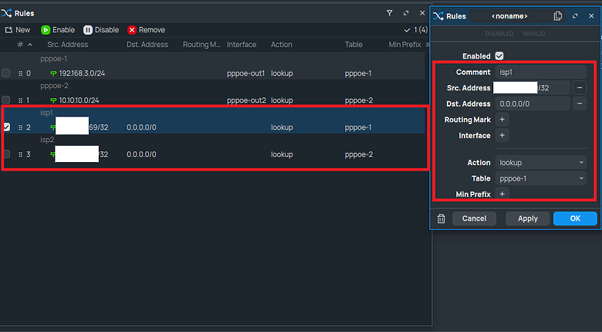The width and height of the screenshot is (602, 332).
Task: Select the pppoe-out1 interface cell
Action: 245,73
